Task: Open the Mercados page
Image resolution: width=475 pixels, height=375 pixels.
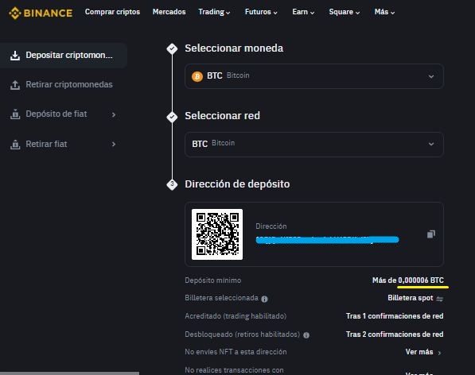Action: pyautogui.click(x=169, y=12)
